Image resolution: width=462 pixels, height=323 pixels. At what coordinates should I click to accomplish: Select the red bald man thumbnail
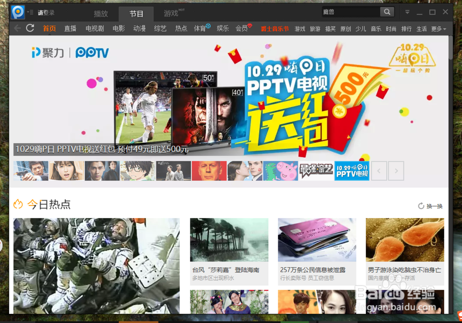209,171
